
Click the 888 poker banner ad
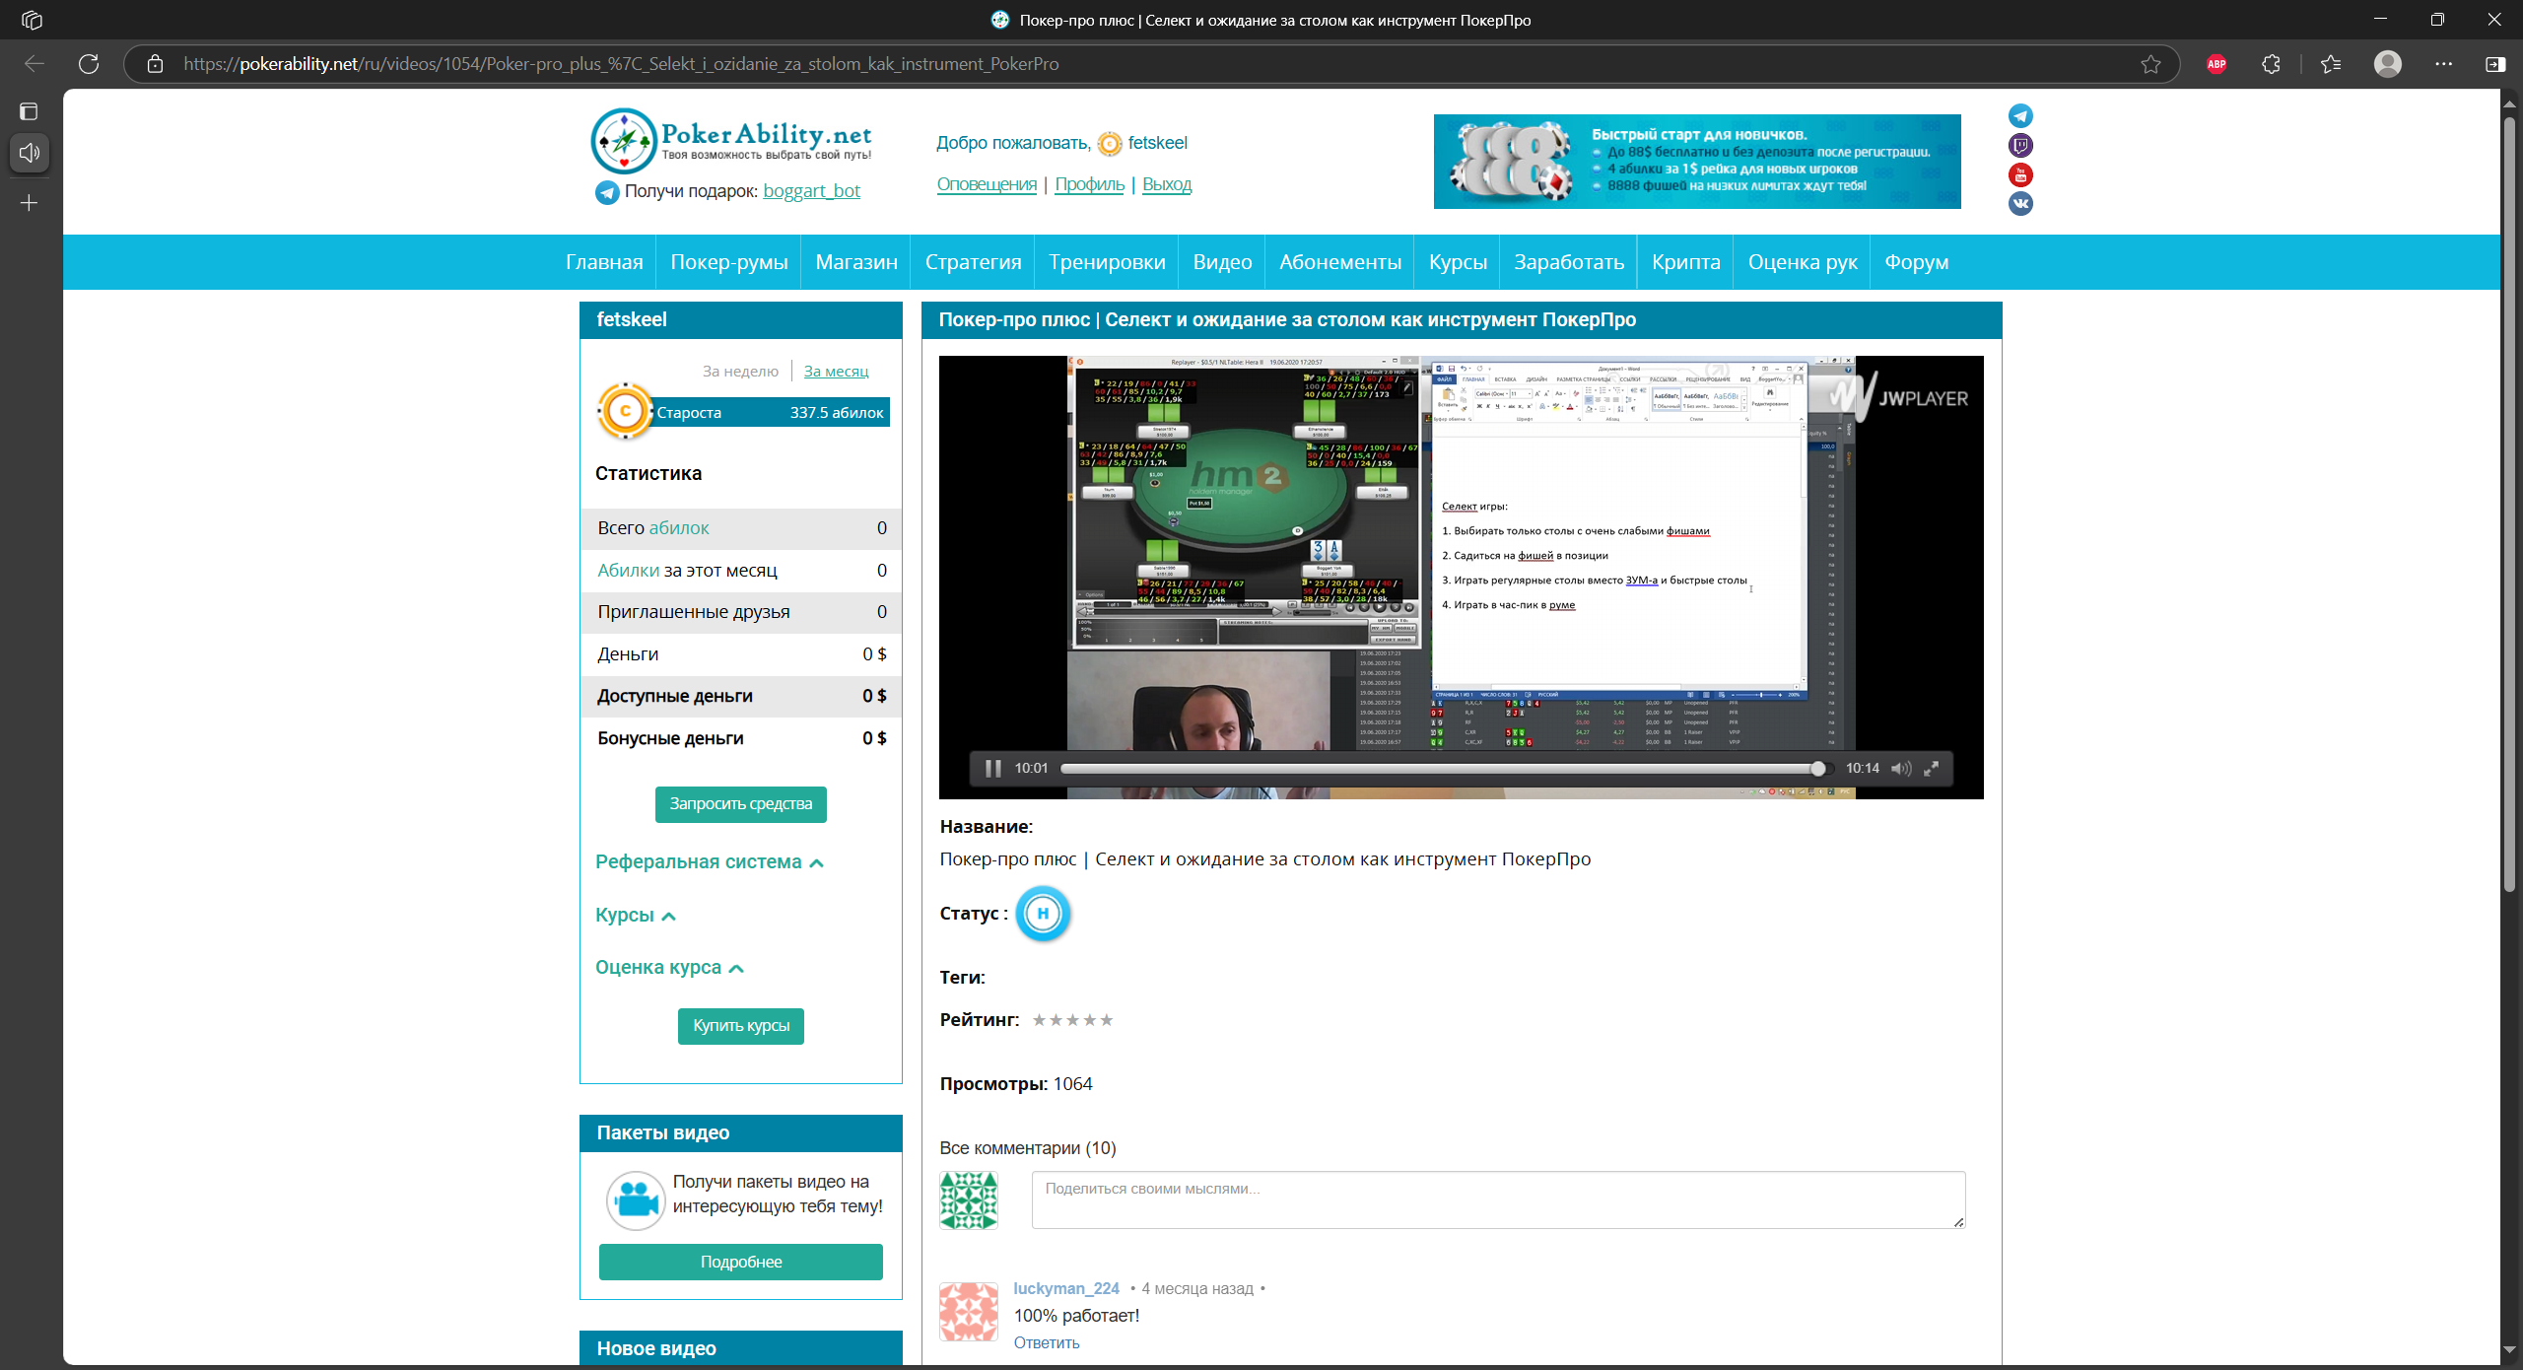(x=1697, y=162)
